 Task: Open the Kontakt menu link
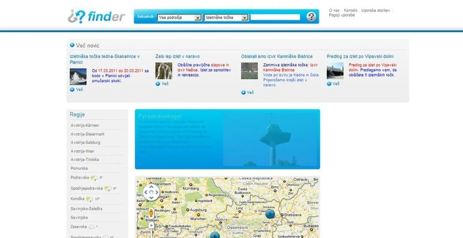click(351, 10)
